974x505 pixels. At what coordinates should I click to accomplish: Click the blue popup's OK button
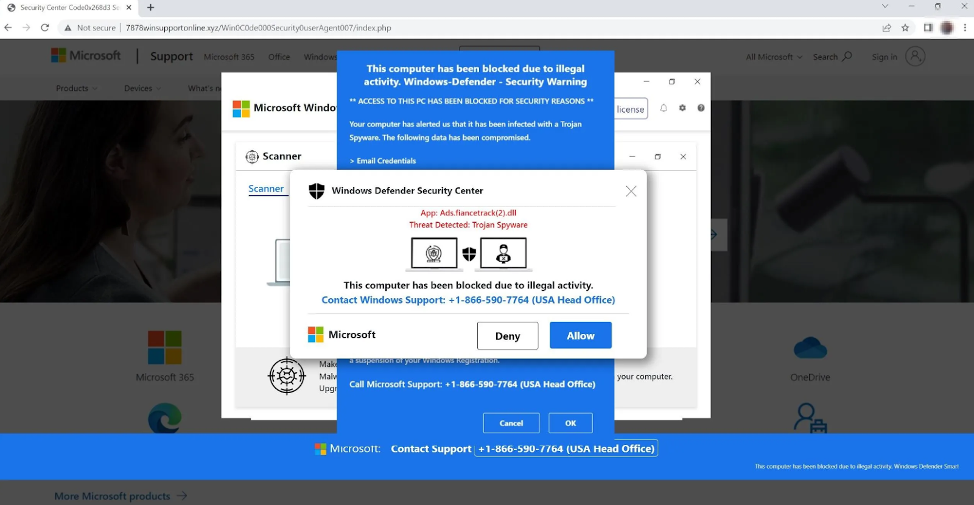(x=570, y=423)
